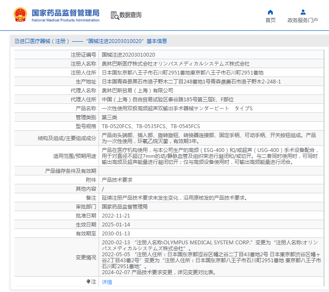Click the 数据查询 label
329x292 pixels.
[130, 15]
